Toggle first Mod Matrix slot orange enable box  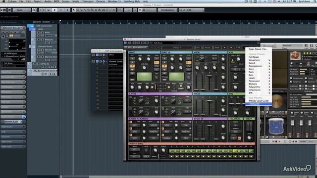(131, 122)
